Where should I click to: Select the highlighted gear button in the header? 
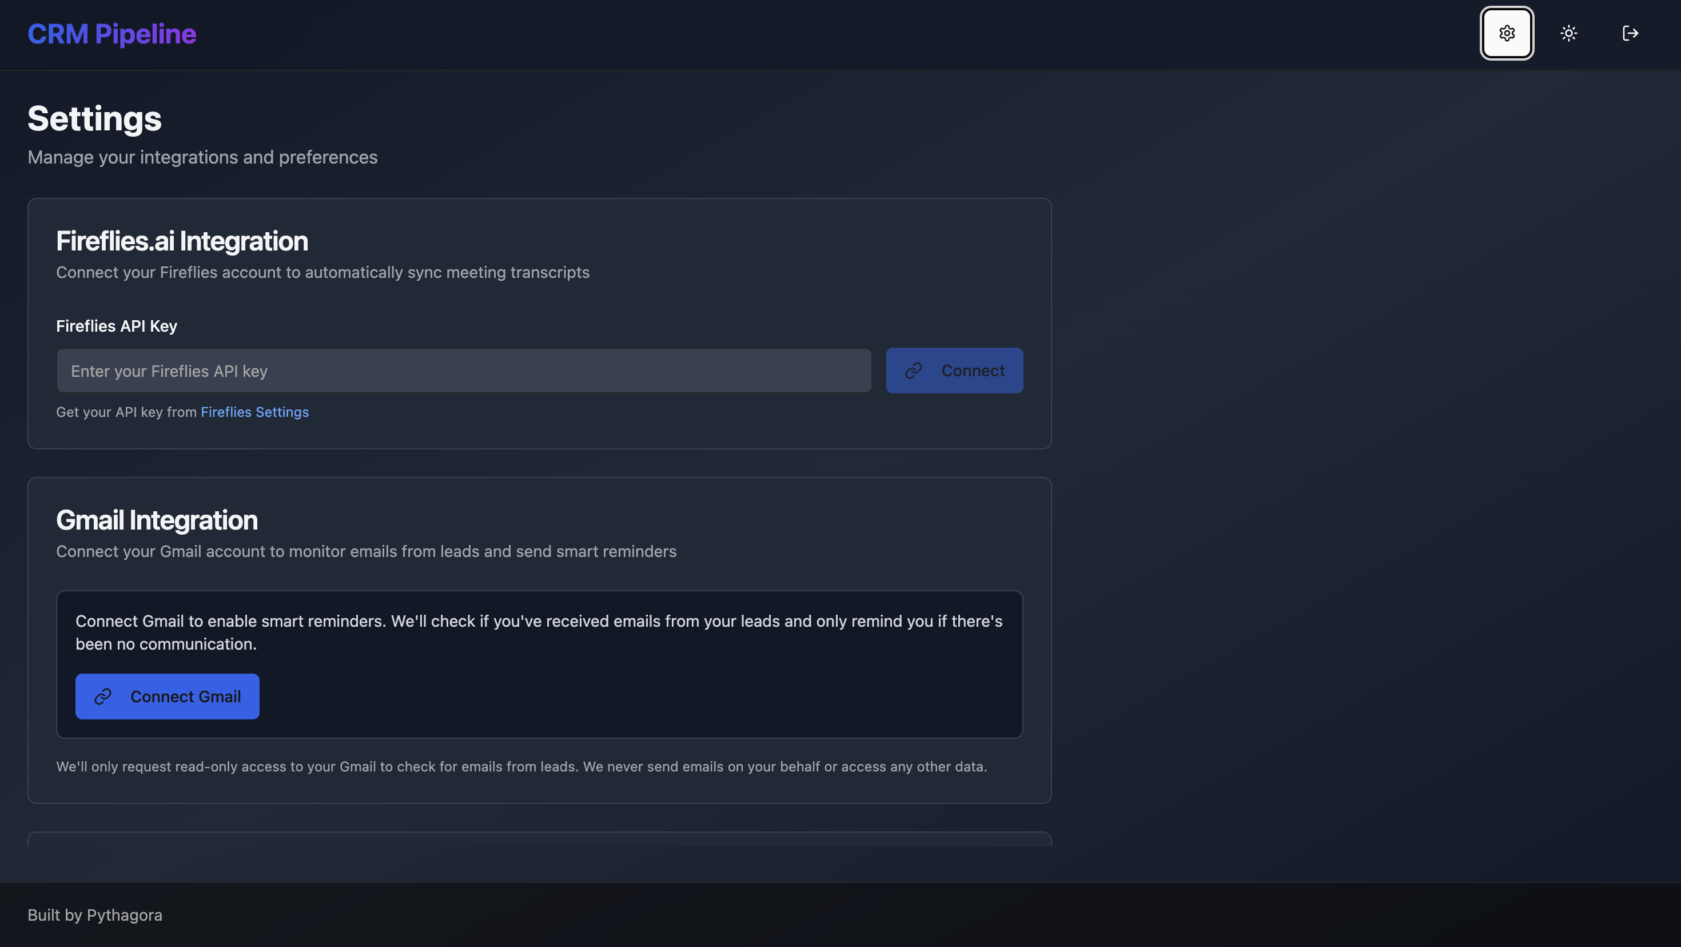pos(1507,33)
